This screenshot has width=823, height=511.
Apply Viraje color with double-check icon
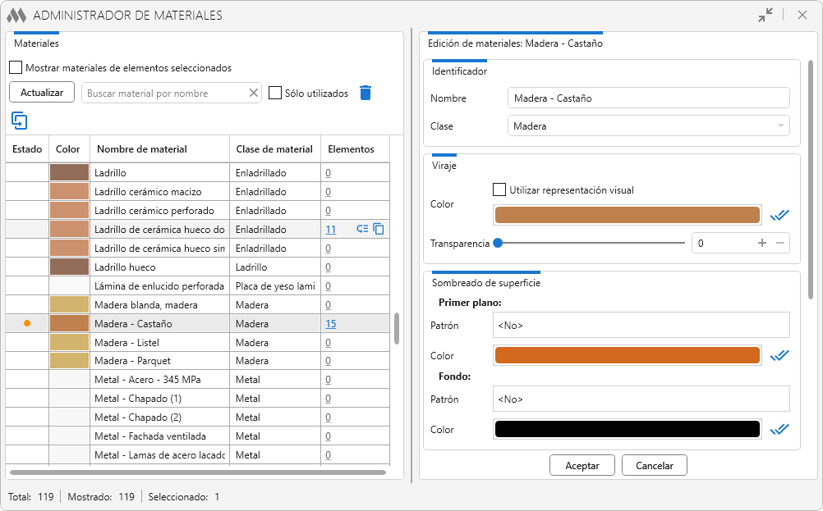779,215
